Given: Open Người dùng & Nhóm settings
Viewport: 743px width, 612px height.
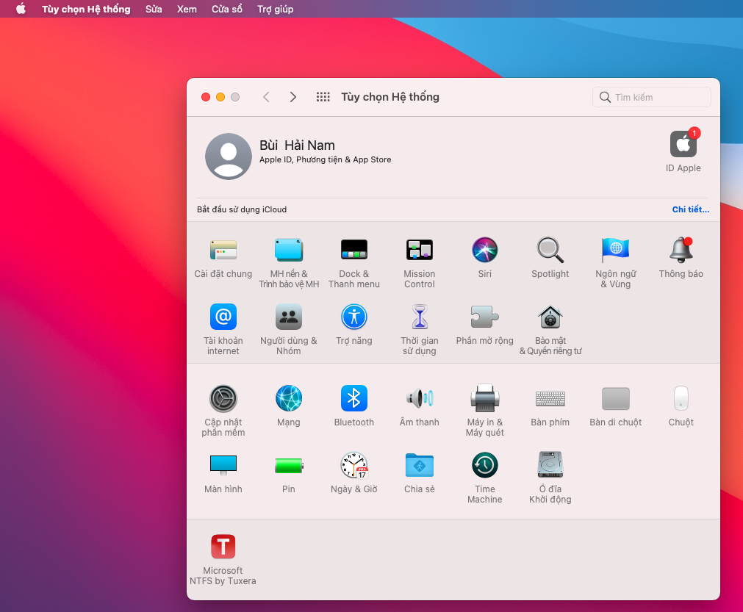Looking at the screenshot, I should [289, 317].
